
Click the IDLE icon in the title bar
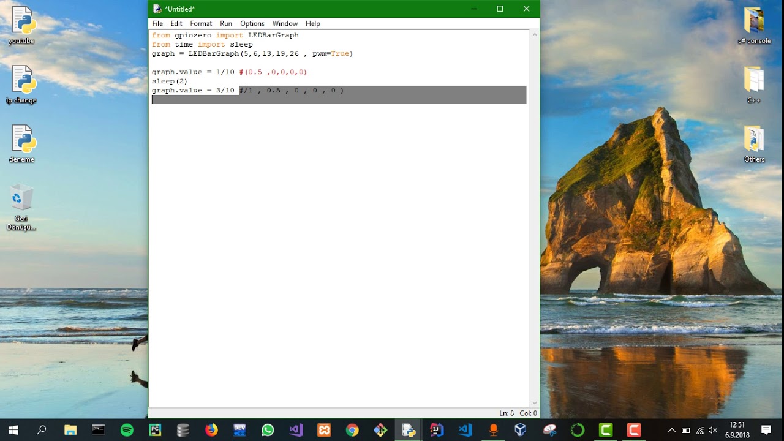pos(157,9)
